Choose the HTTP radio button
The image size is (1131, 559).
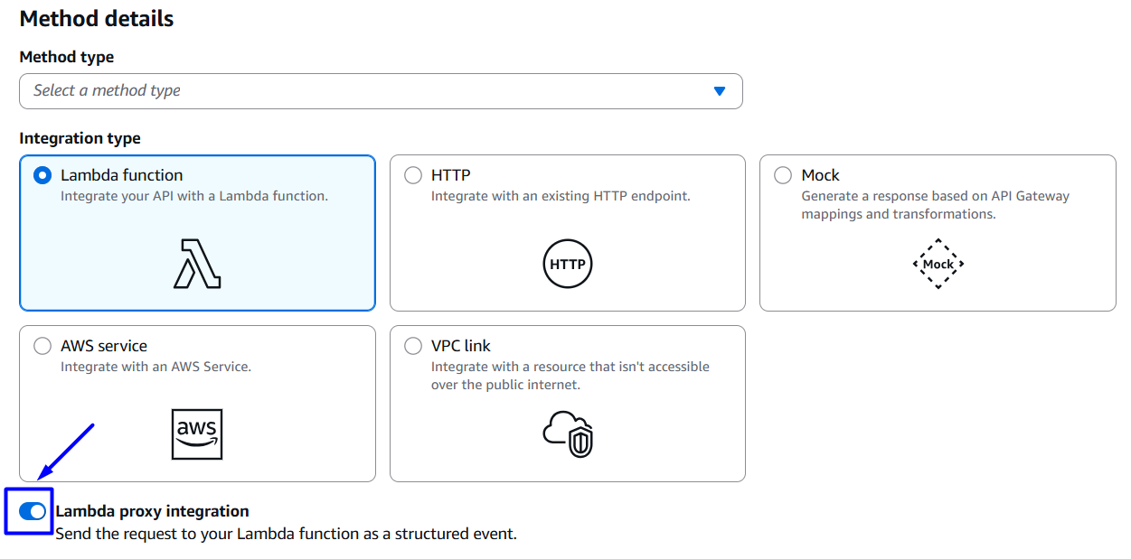pyautogui.click(x=413, y=175)
